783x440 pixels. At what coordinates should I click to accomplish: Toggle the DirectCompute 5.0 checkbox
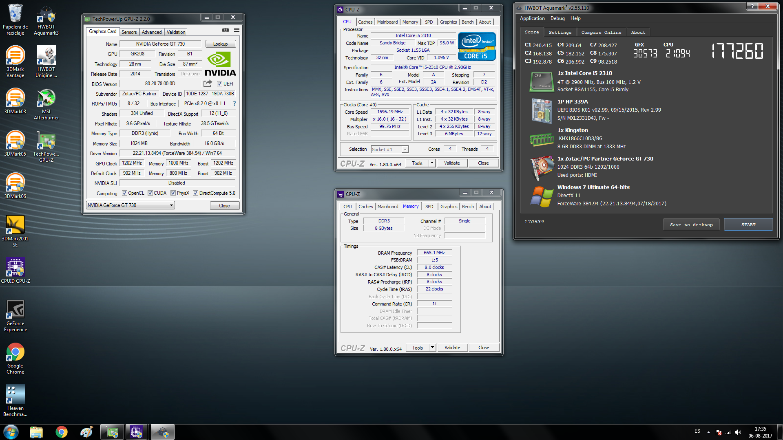[x=195, y=193]
